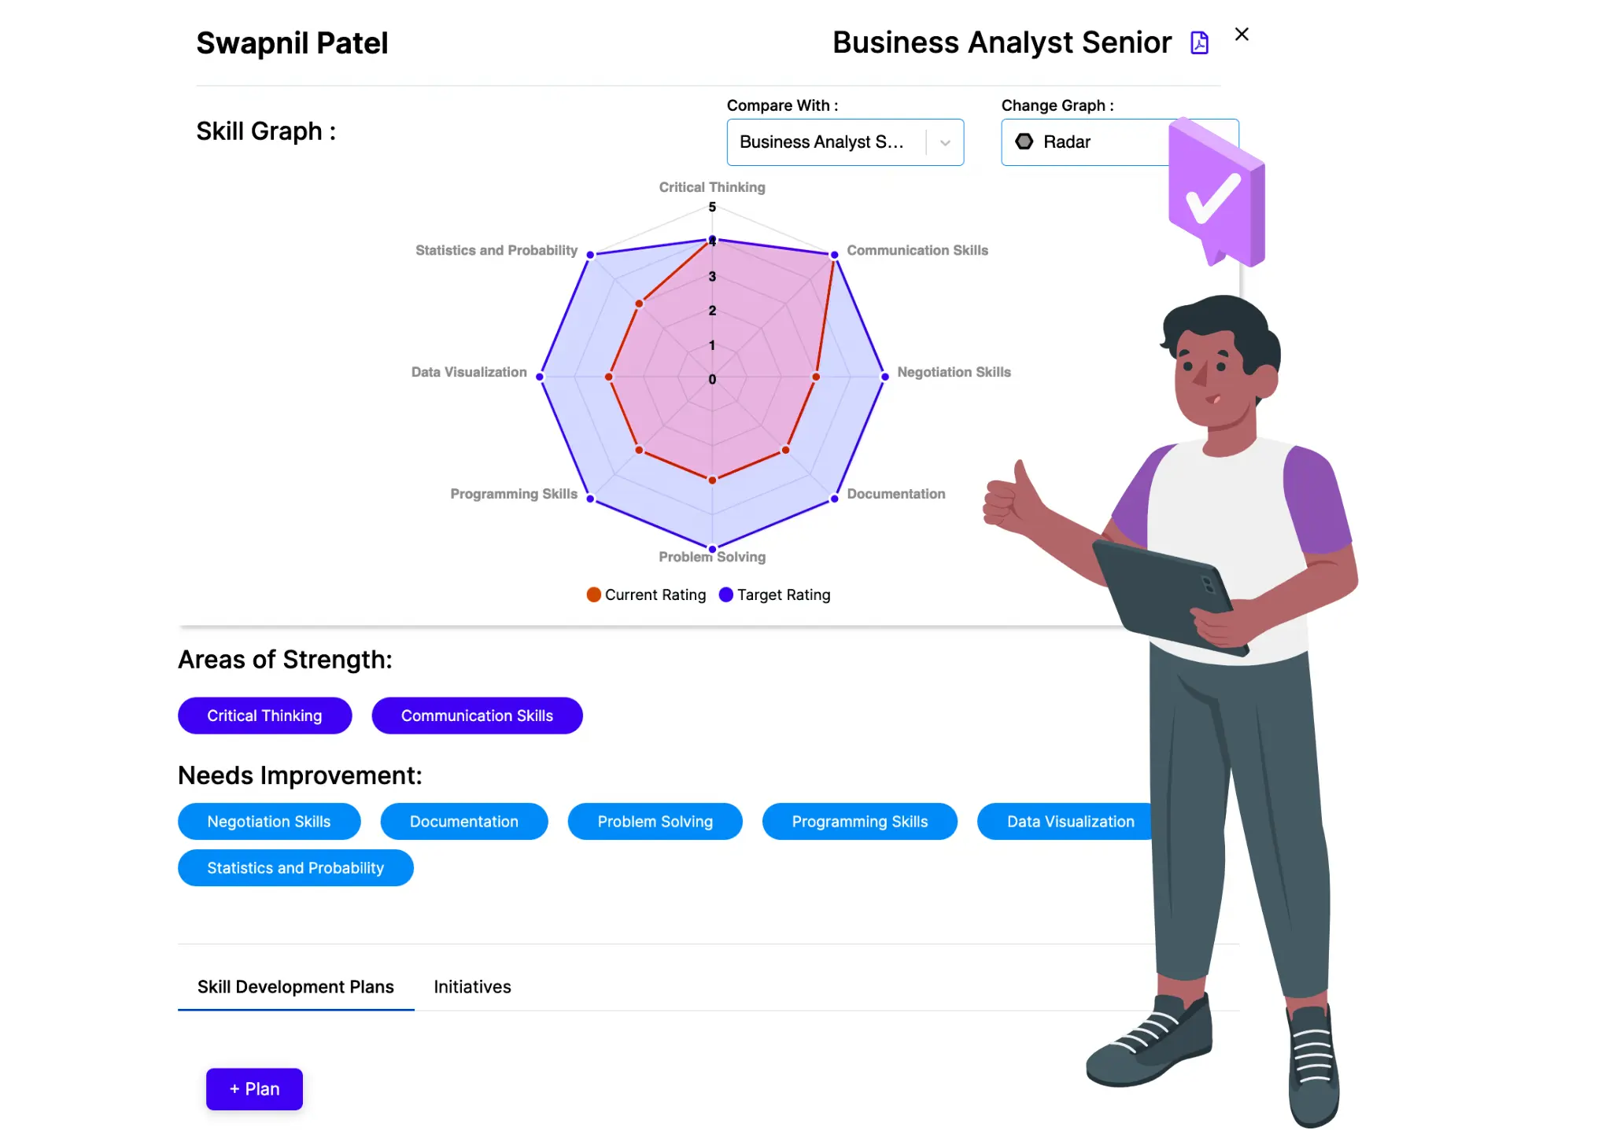Click the Data Visualization improvement tag
Screen dimensions: 1598x1130
1069,821
